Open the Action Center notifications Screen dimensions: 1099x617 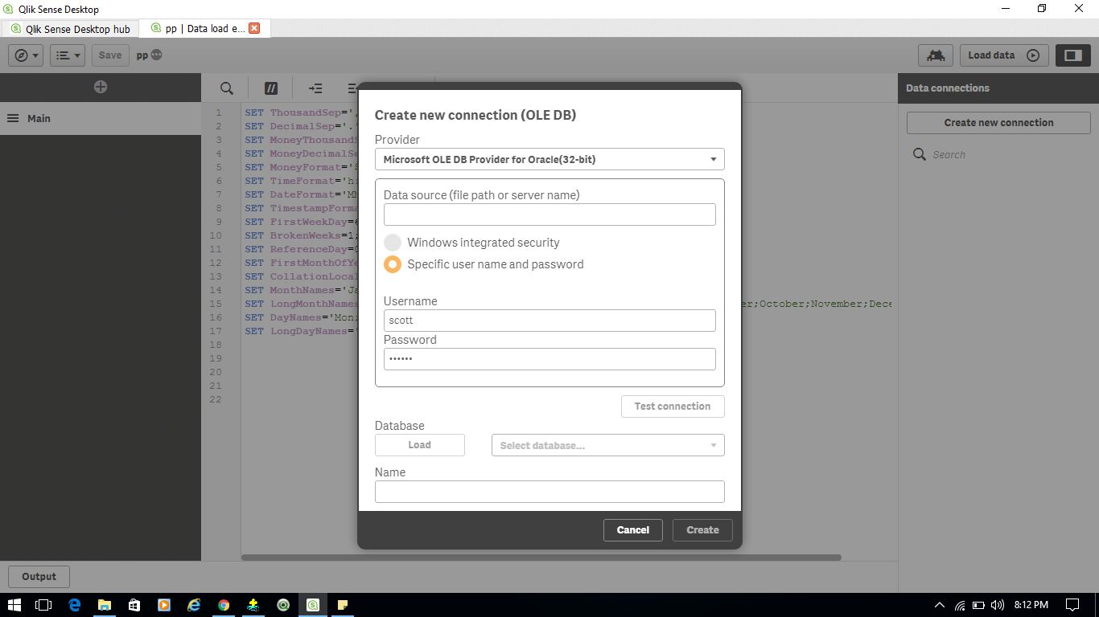1072,605
